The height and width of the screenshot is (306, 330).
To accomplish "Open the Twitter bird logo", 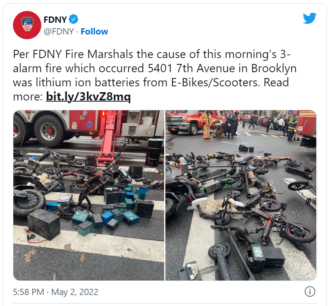I will [310, 18].
